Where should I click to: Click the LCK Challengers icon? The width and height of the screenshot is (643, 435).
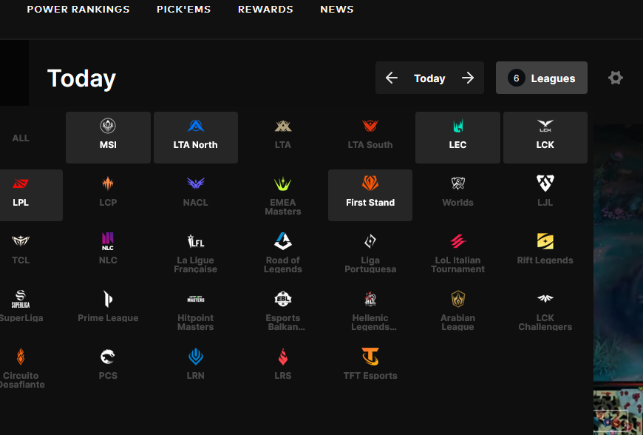pyautogui.click(x=545, y=299)
